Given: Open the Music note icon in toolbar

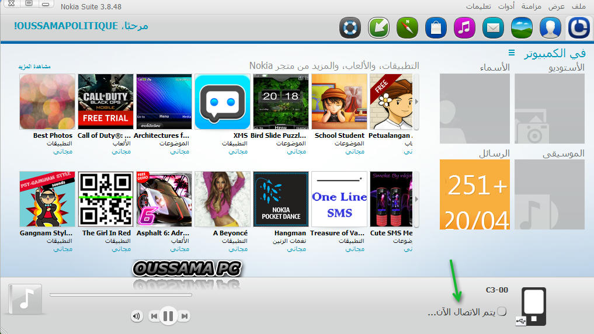Looking at the screenshot, I should [x=464, y=27].
